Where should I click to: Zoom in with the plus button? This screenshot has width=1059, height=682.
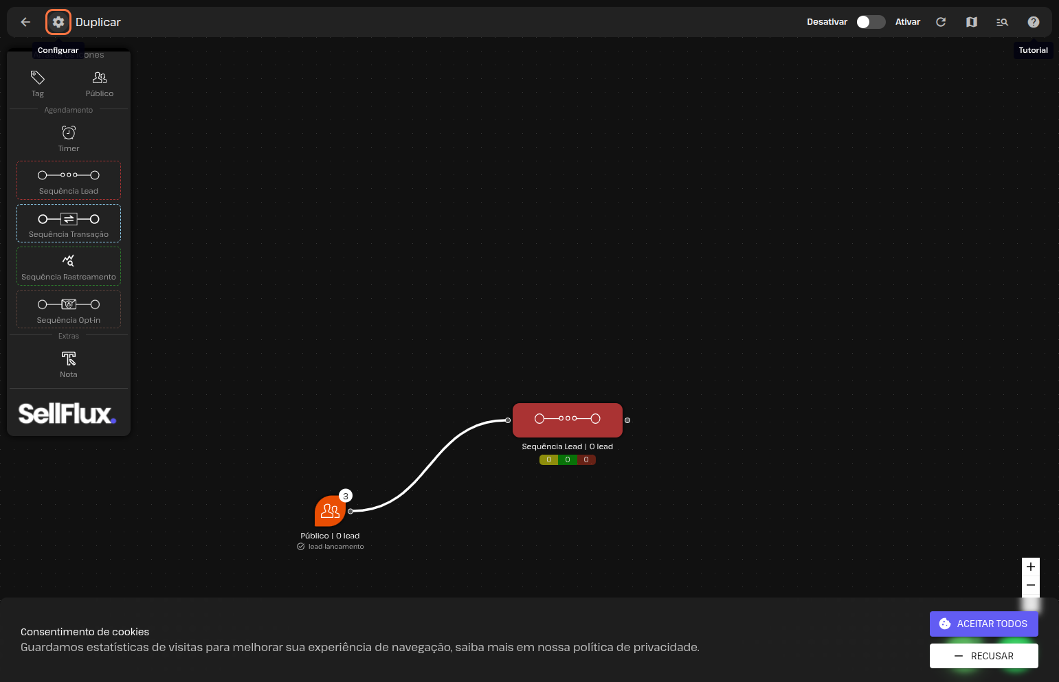[1030, 567]
